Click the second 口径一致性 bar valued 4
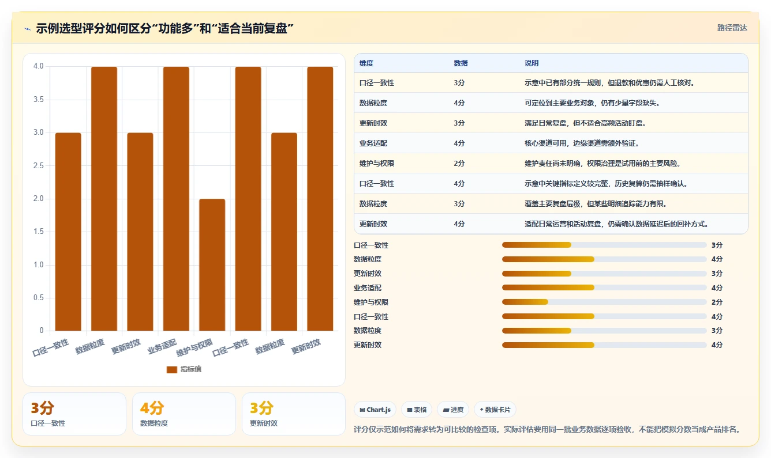The width and height of the screenshot is (771, 458). pos(248,199)
